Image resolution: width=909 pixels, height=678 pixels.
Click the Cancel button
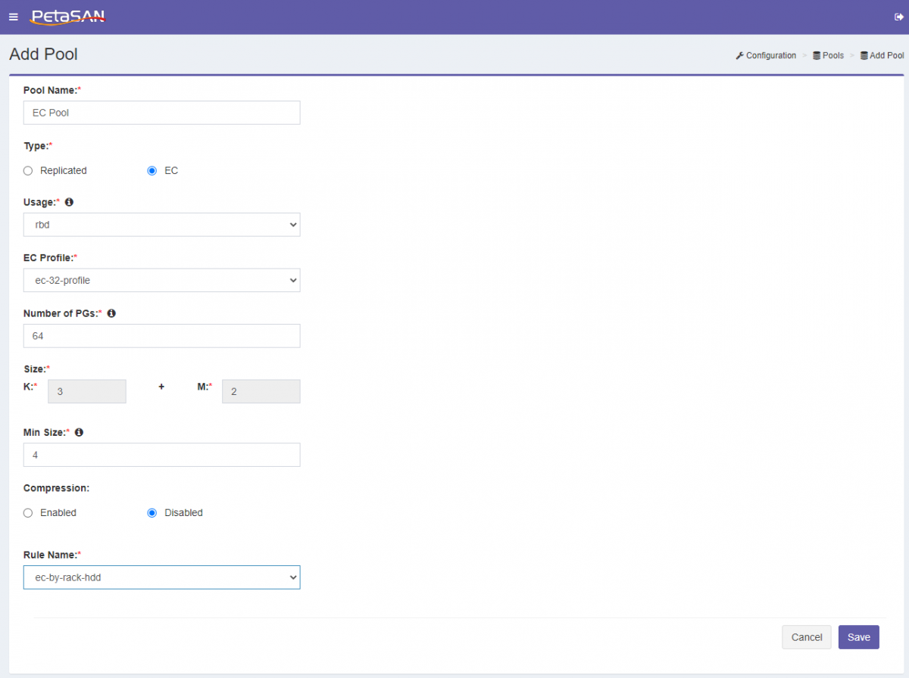(807, 637)
